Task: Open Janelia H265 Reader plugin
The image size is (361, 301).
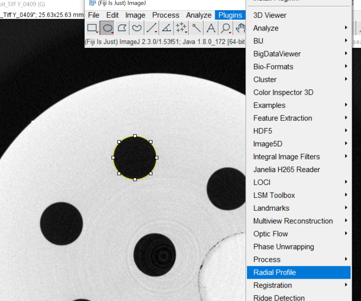Action: (x=298, y=169)
